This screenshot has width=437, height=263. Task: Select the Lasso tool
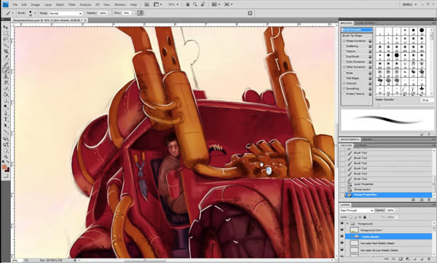coord(5,39)
